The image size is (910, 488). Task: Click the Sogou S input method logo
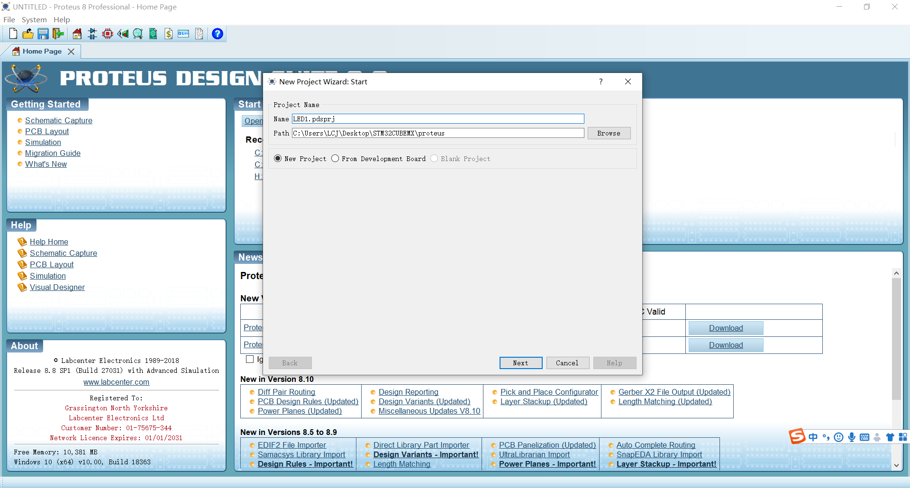(x=797, y=436)
